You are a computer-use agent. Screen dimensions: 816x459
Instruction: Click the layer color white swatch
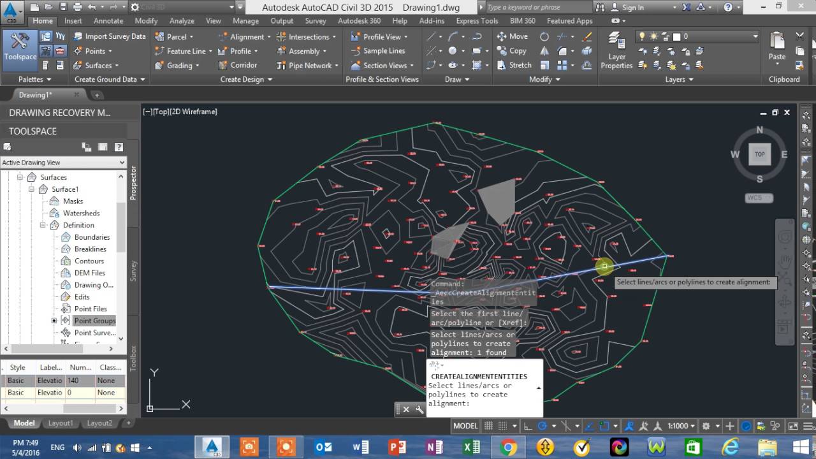pos(677,37)
